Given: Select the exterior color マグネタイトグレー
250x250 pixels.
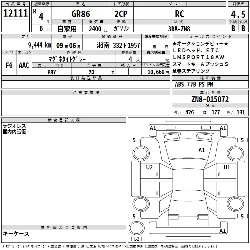Looking at the screenshot, I should pos(67,59).
